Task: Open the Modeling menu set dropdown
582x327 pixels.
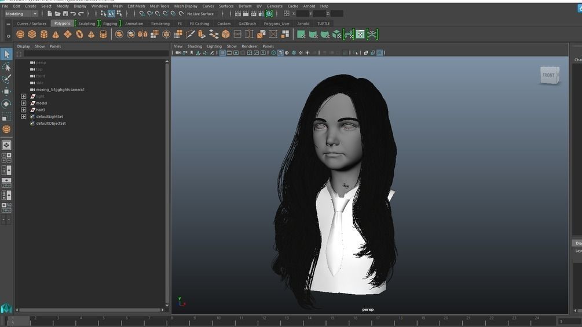Action: pyautogui.click(x=21, y=14)
